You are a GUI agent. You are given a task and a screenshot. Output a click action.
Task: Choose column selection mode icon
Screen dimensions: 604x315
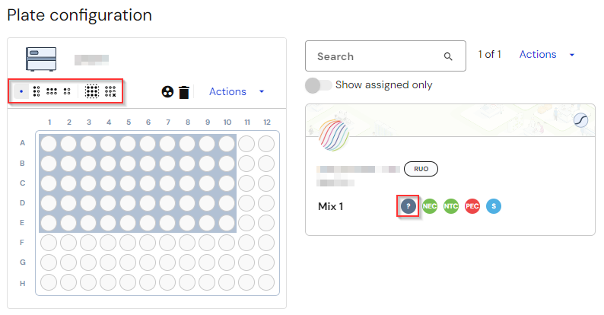tap(37, 91)
